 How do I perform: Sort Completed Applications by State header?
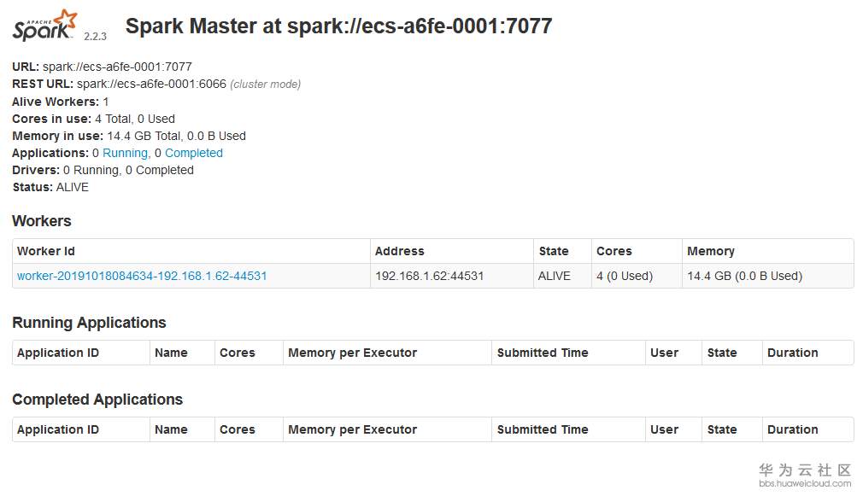pos(722,429)
